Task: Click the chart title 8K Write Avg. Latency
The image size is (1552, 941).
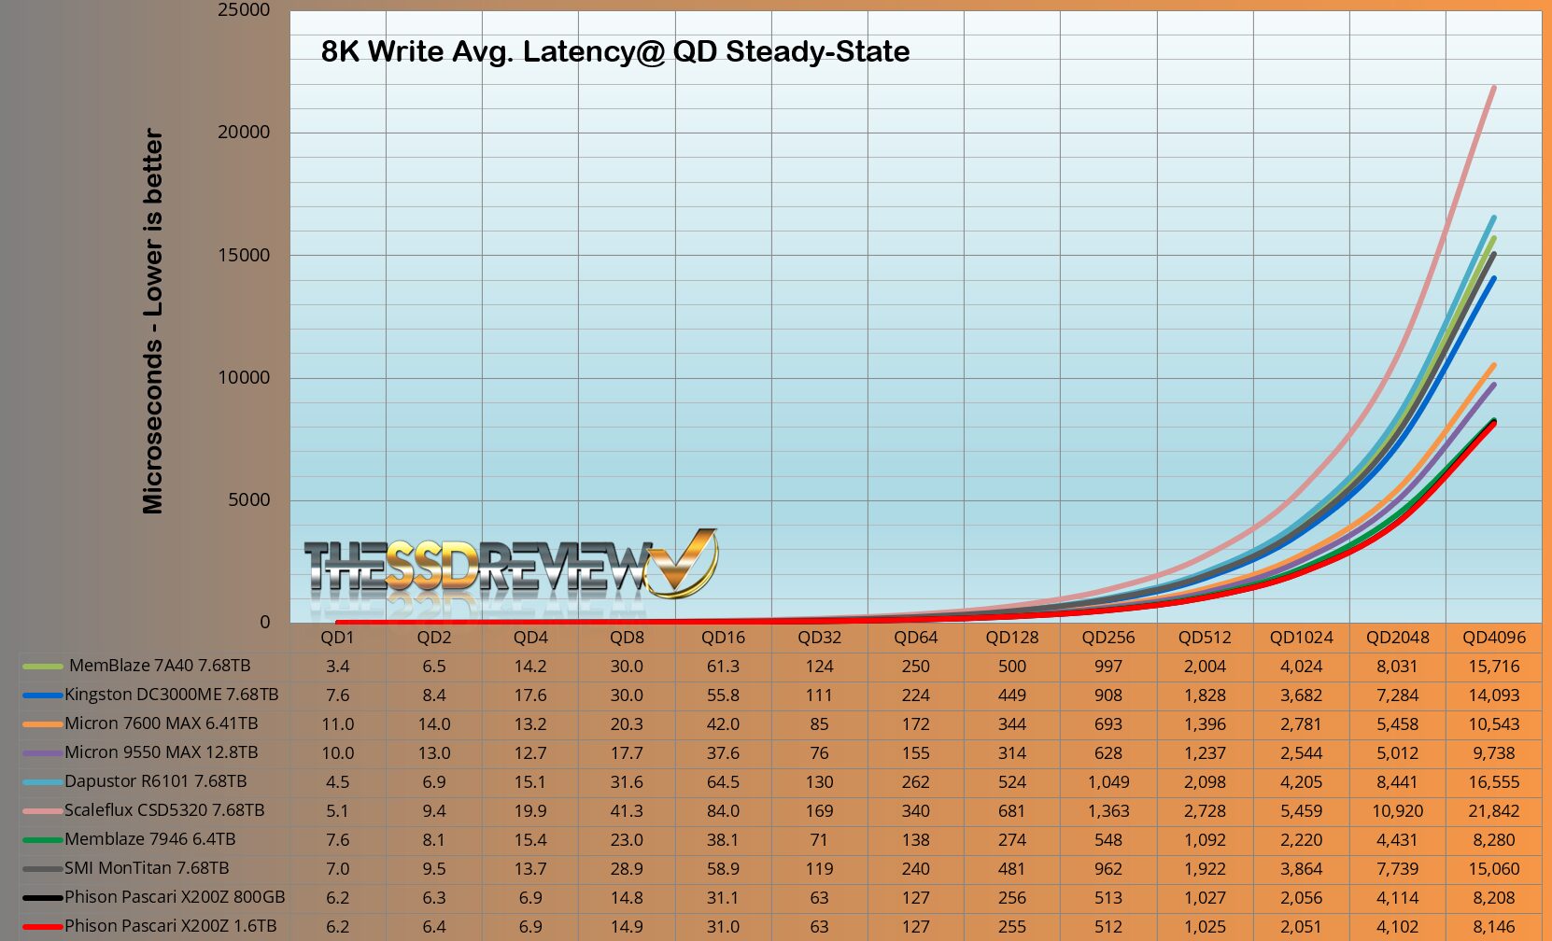Action: point(614,51)
